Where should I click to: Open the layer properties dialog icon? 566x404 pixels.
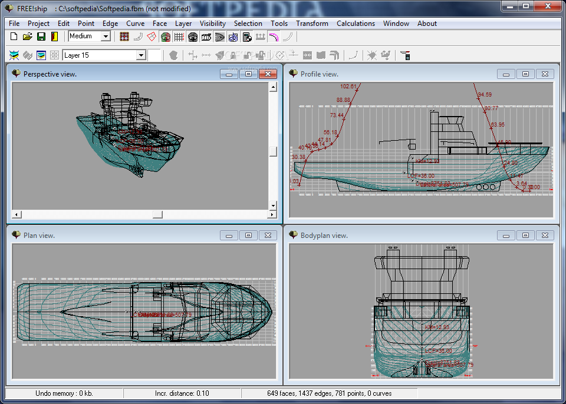(x=41, y=55)
